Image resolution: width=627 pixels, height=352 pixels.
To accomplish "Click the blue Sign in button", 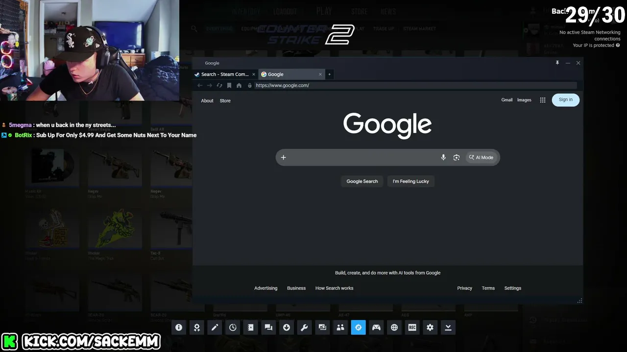I will [x=566, y=100].
